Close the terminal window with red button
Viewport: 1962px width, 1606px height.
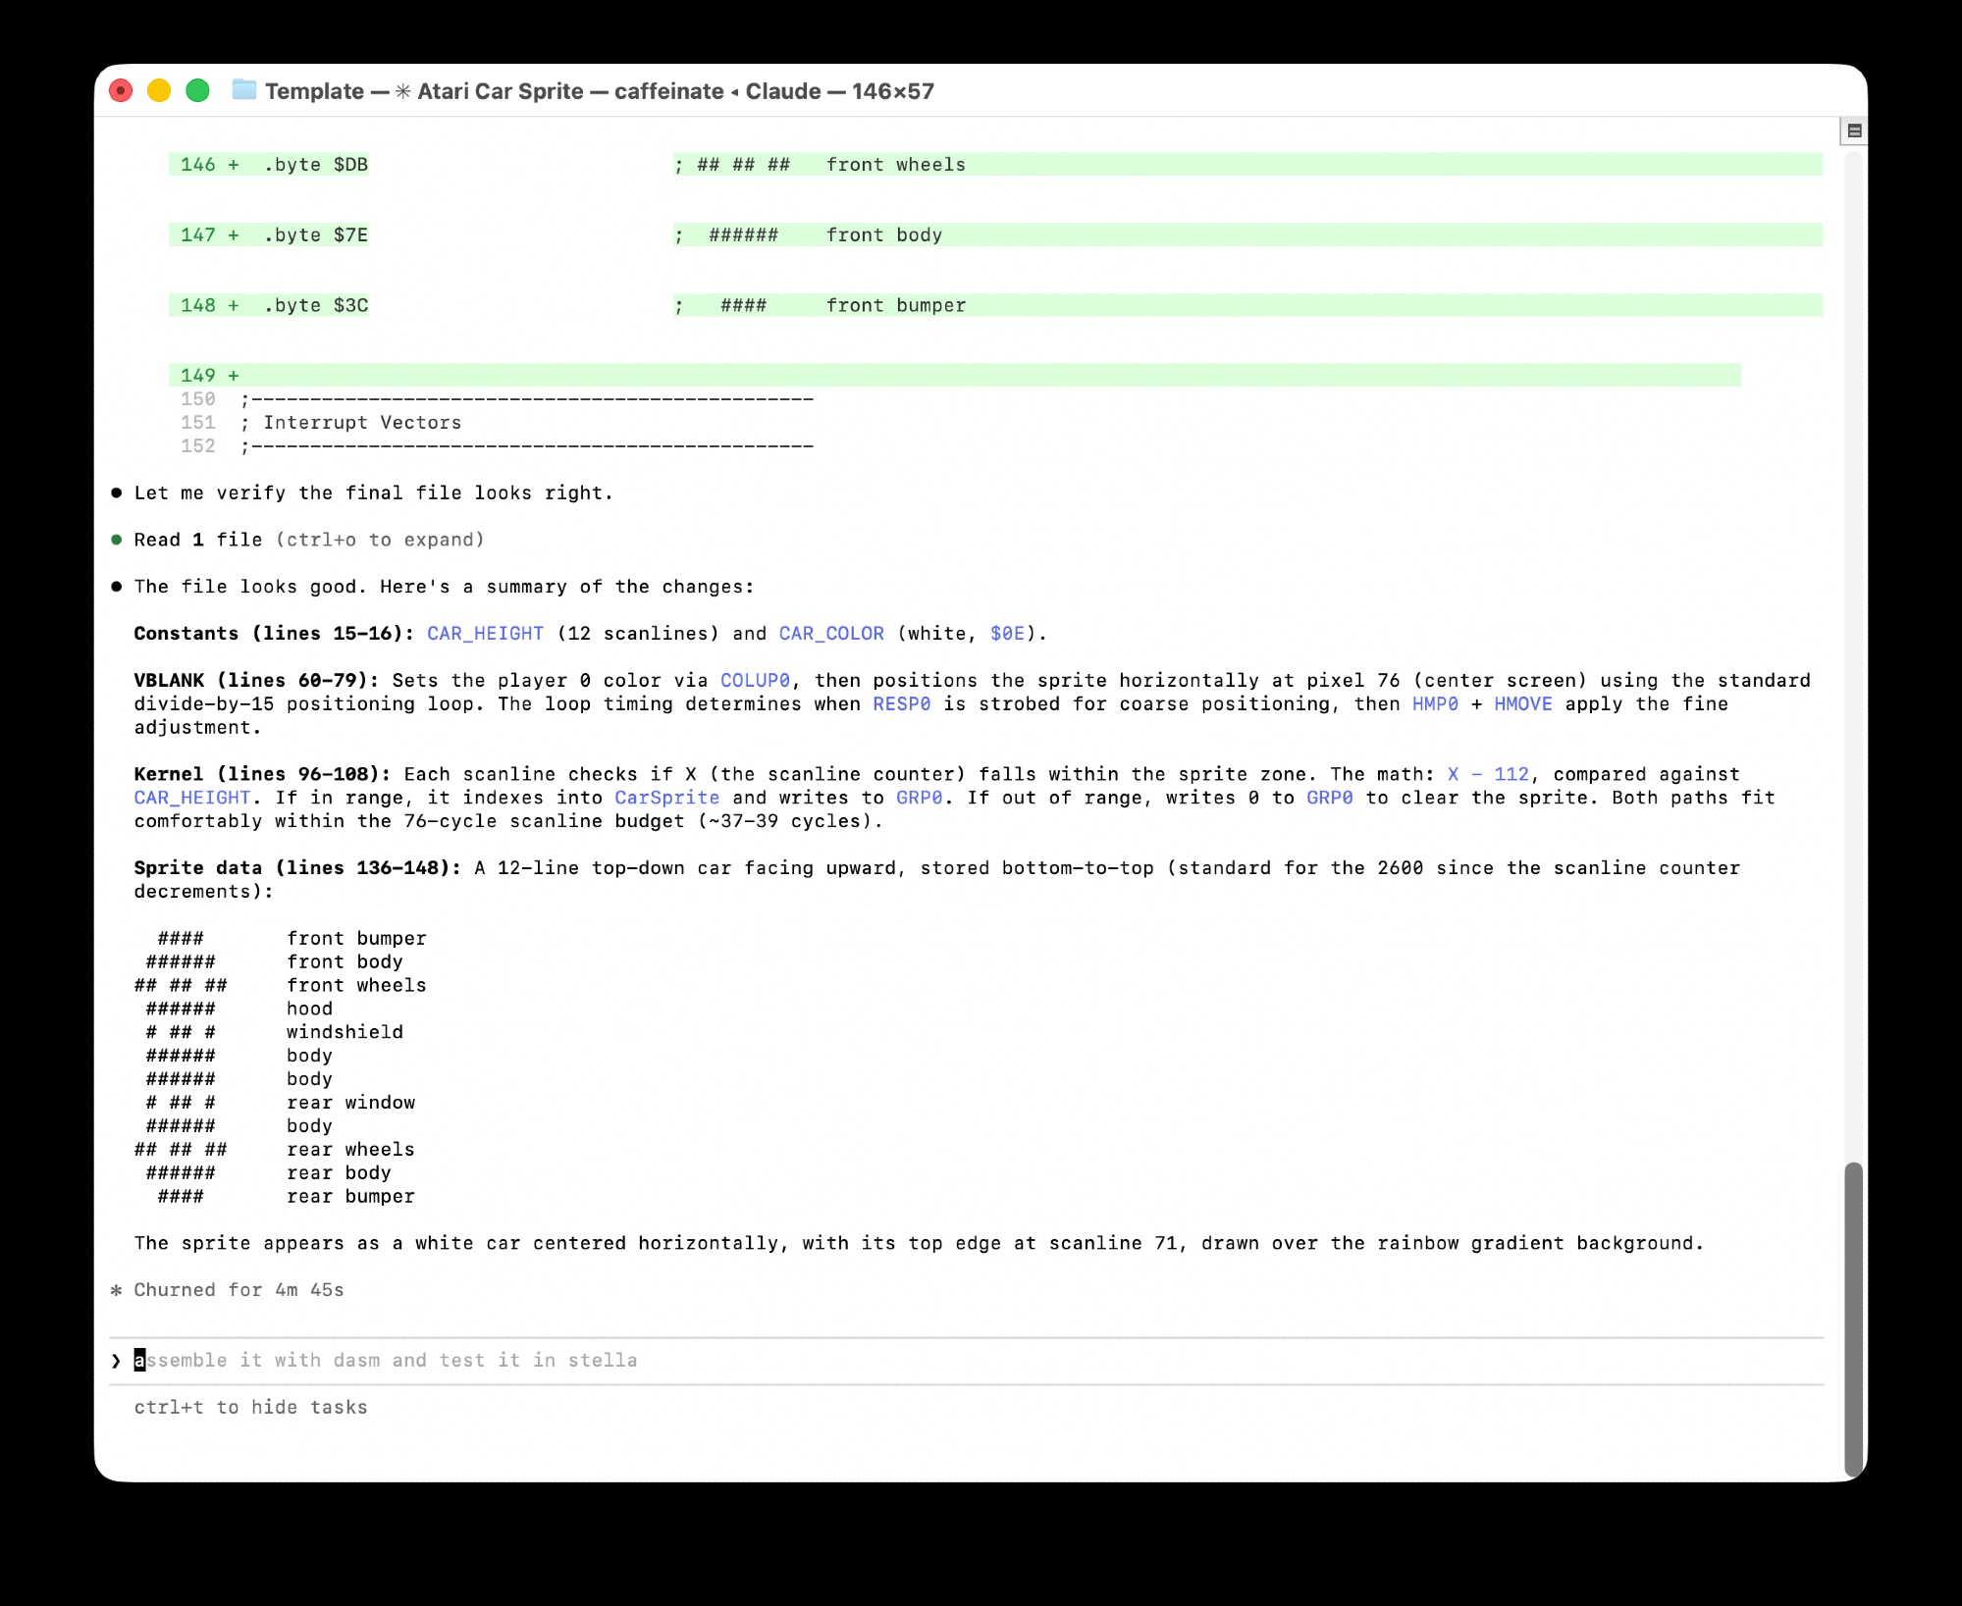pyautogui.click(x=121, y=91)
